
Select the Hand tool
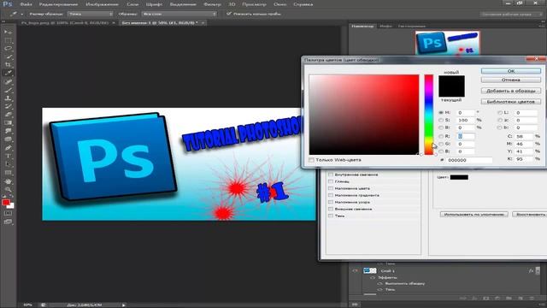coord(8,181)
